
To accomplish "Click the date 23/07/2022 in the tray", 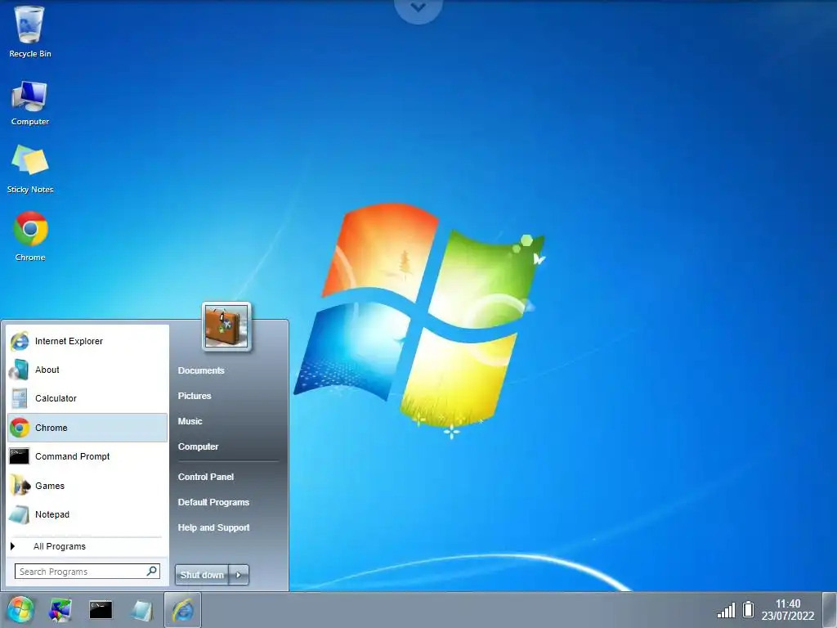I will click(x=788, y=616).
